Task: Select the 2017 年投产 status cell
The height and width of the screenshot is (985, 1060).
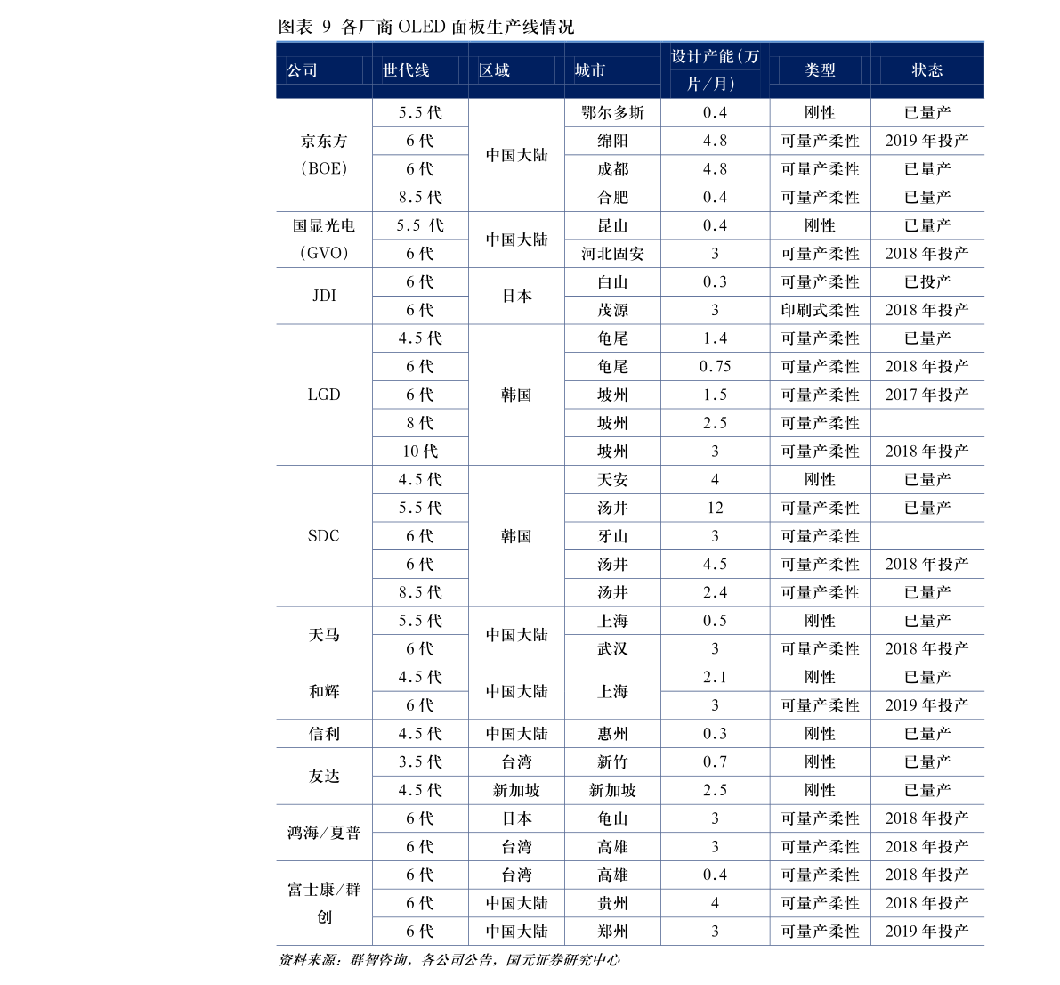Action: (x=926, y=395)
